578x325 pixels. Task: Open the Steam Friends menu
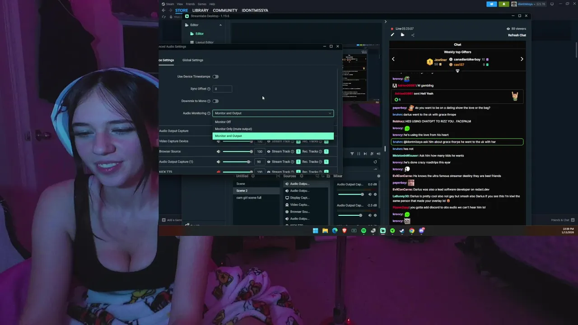click(190, 4)
